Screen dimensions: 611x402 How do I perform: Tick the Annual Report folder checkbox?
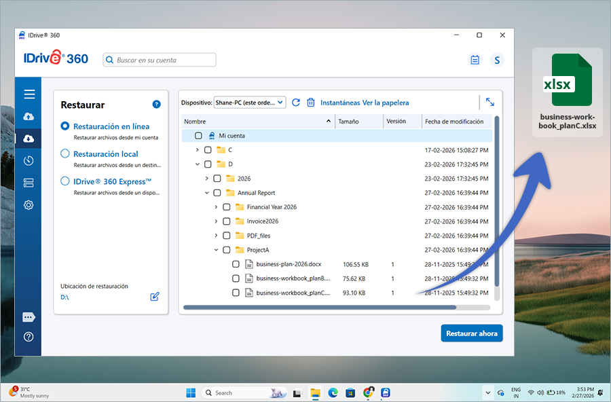(x=217, y=193)
